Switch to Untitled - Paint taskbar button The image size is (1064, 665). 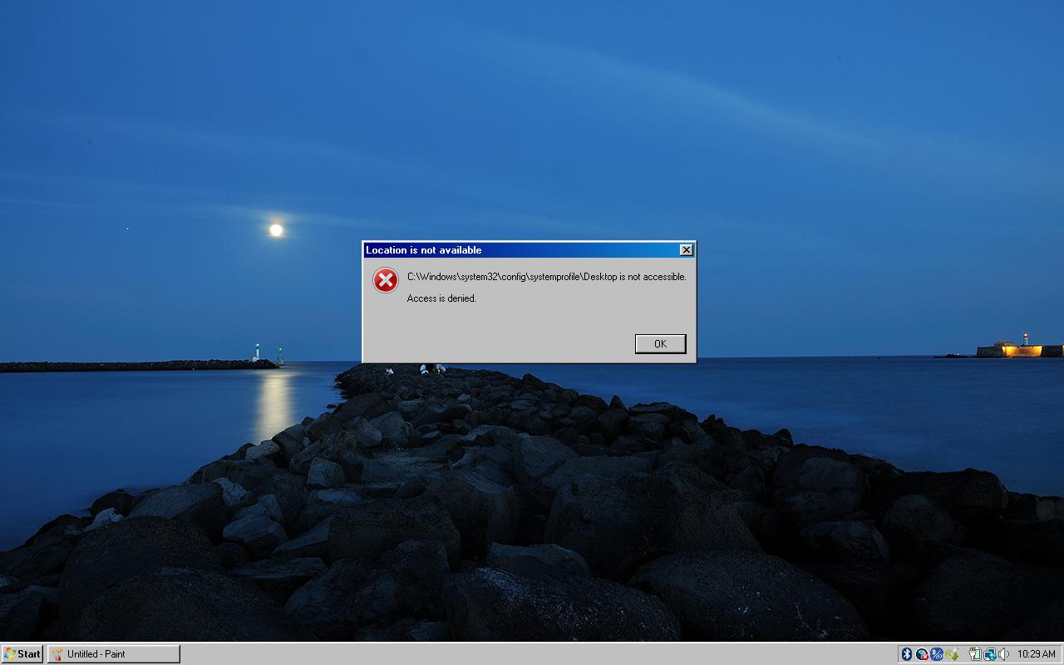113,654
